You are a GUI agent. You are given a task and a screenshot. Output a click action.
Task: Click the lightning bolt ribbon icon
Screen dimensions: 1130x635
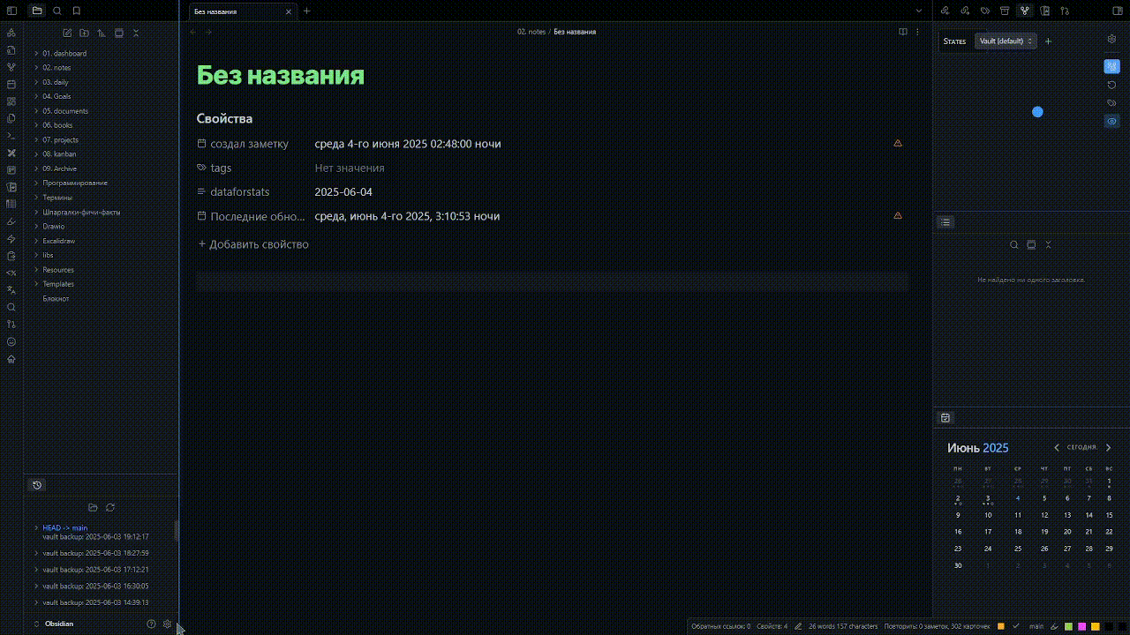[x=11, y=238]
